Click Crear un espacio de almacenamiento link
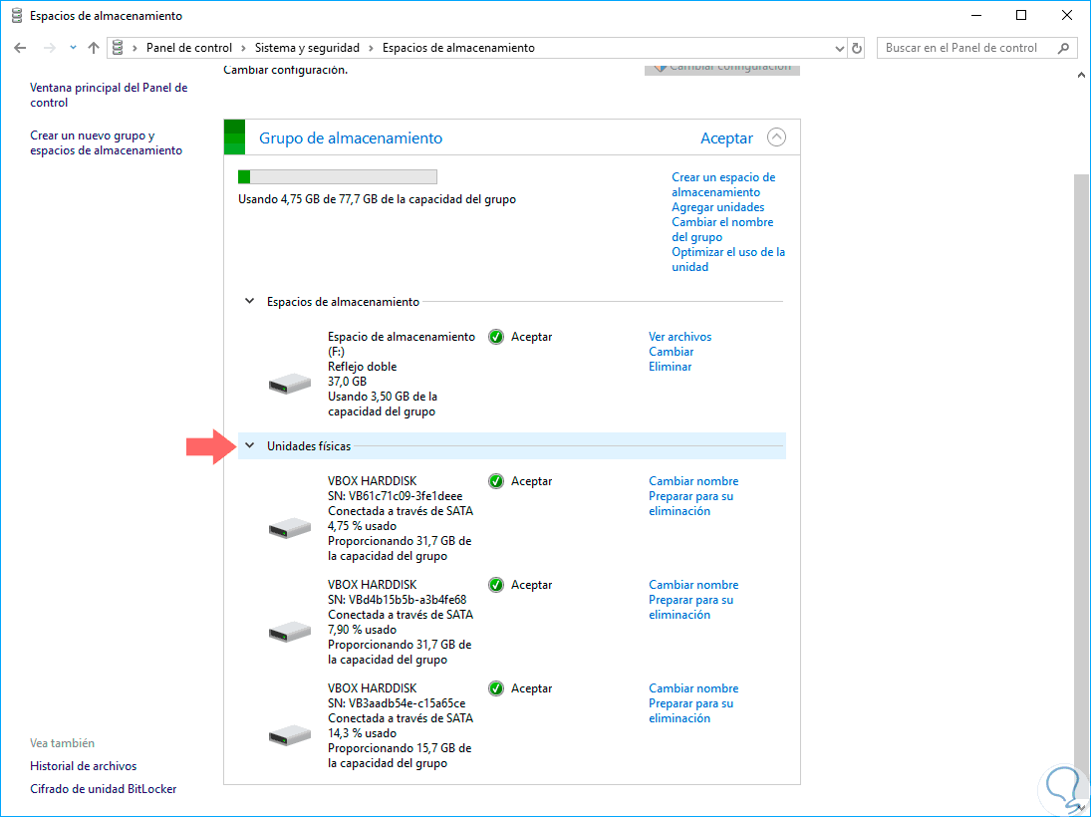The height and width of the screenshot is (817, 1091). [723, 184]
